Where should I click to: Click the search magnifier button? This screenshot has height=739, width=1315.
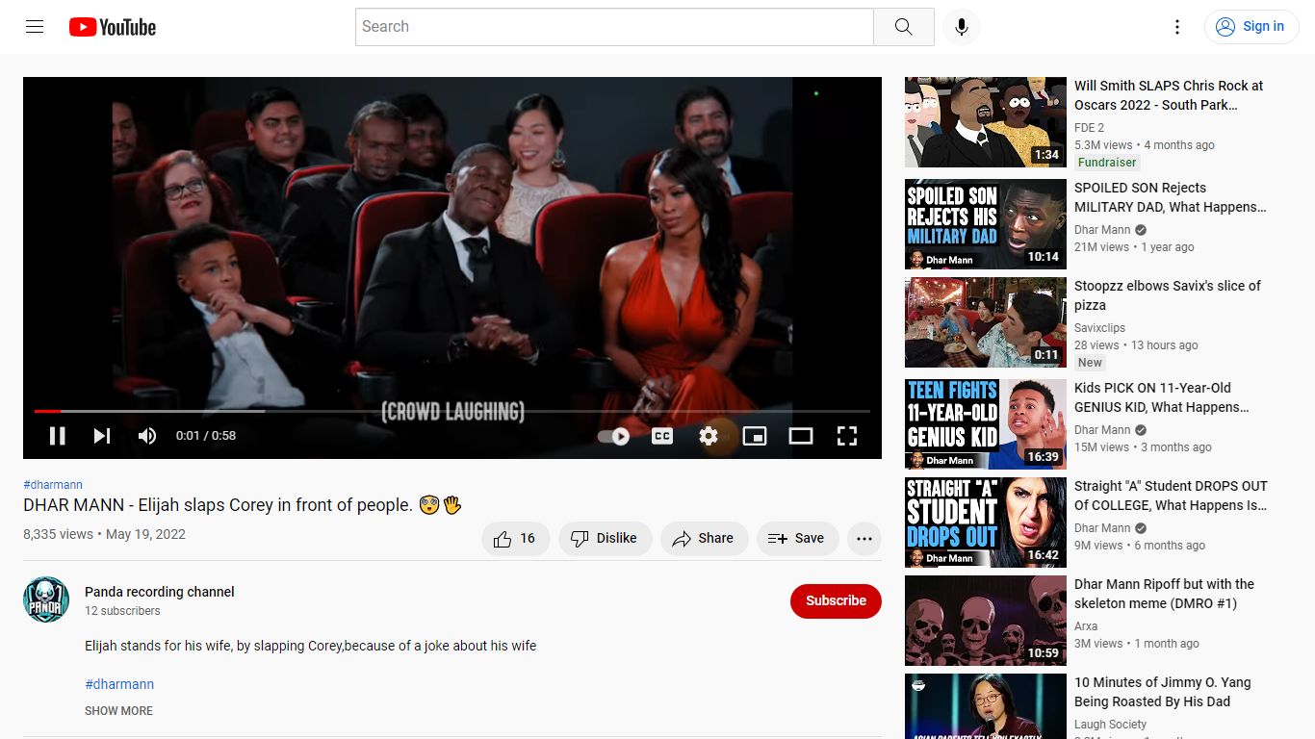903,27
